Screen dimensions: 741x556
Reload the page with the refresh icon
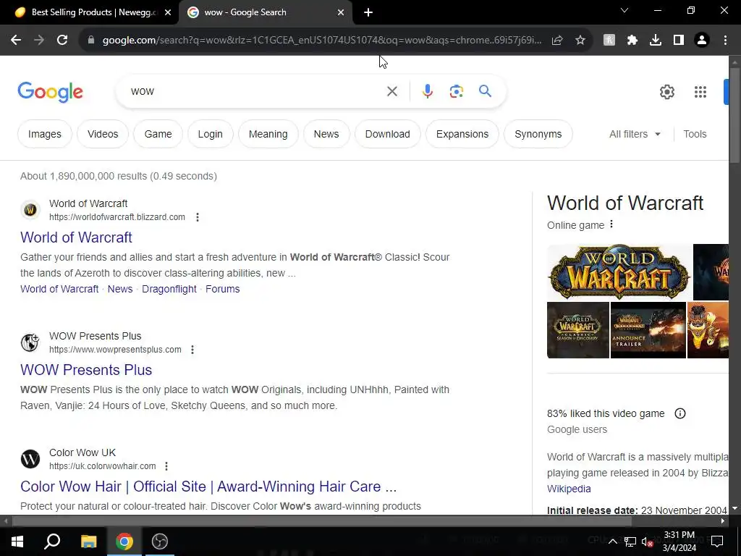(x=62, y=41)
